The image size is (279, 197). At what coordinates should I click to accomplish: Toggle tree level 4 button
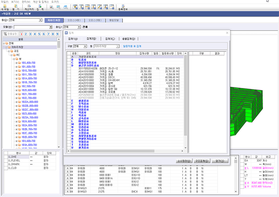click(35, 34)
